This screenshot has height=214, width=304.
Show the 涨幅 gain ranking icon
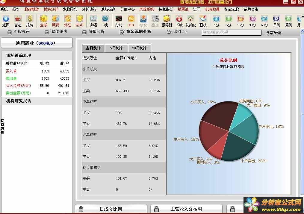tap(93, 21)
